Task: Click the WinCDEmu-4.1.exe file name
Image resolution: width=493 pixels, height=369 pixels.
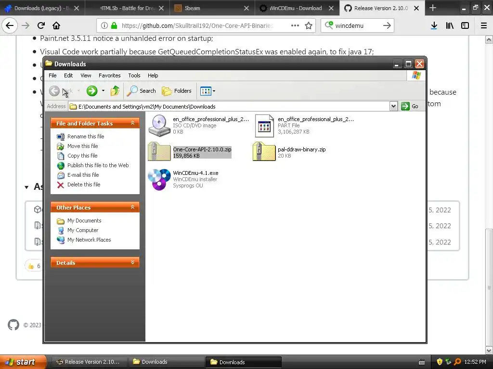Action: click(x=195, y=173)
